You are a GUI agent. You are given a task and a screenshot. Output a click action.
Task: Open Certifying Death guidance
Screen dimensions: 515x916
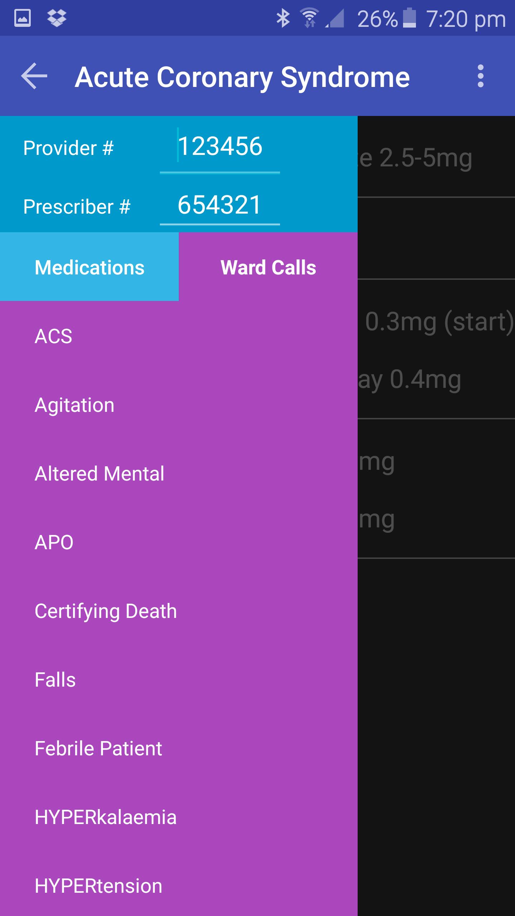(x=106, y=611)
